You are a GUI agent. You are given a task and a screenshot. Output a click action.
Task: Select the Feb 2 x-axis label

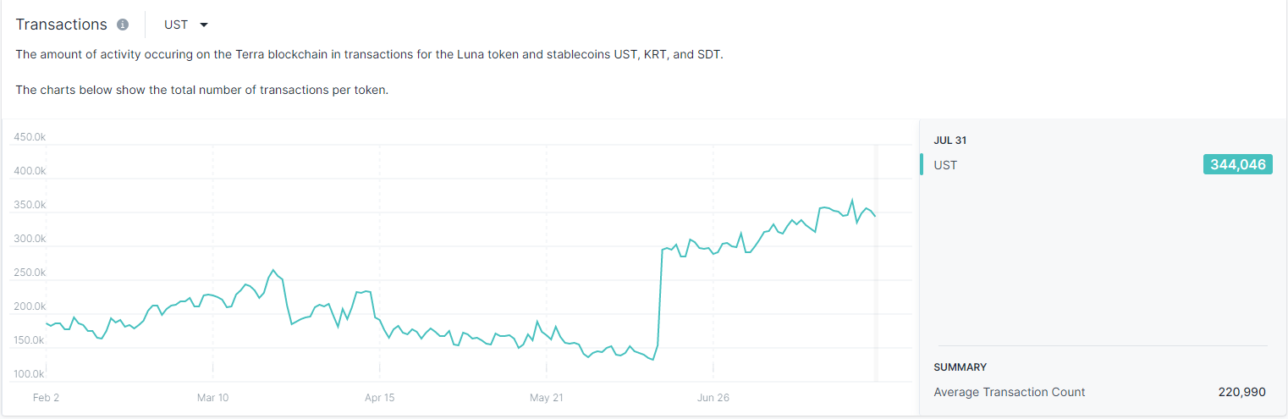(46, 398)
